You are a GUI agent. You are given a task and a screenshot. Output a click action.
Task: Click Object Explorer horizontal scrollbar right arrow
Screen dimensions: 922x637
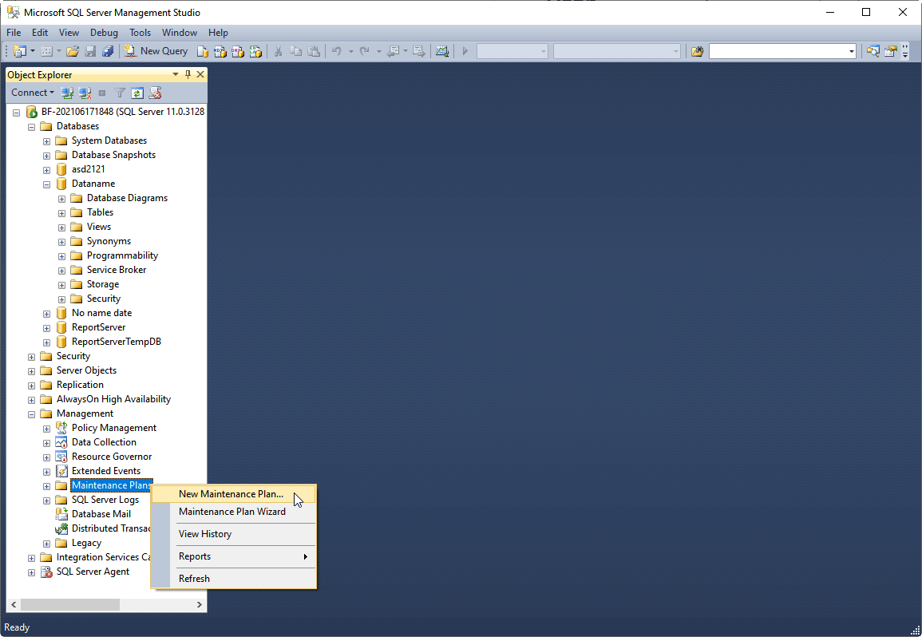pyautogui.click(x=200, y=604)
